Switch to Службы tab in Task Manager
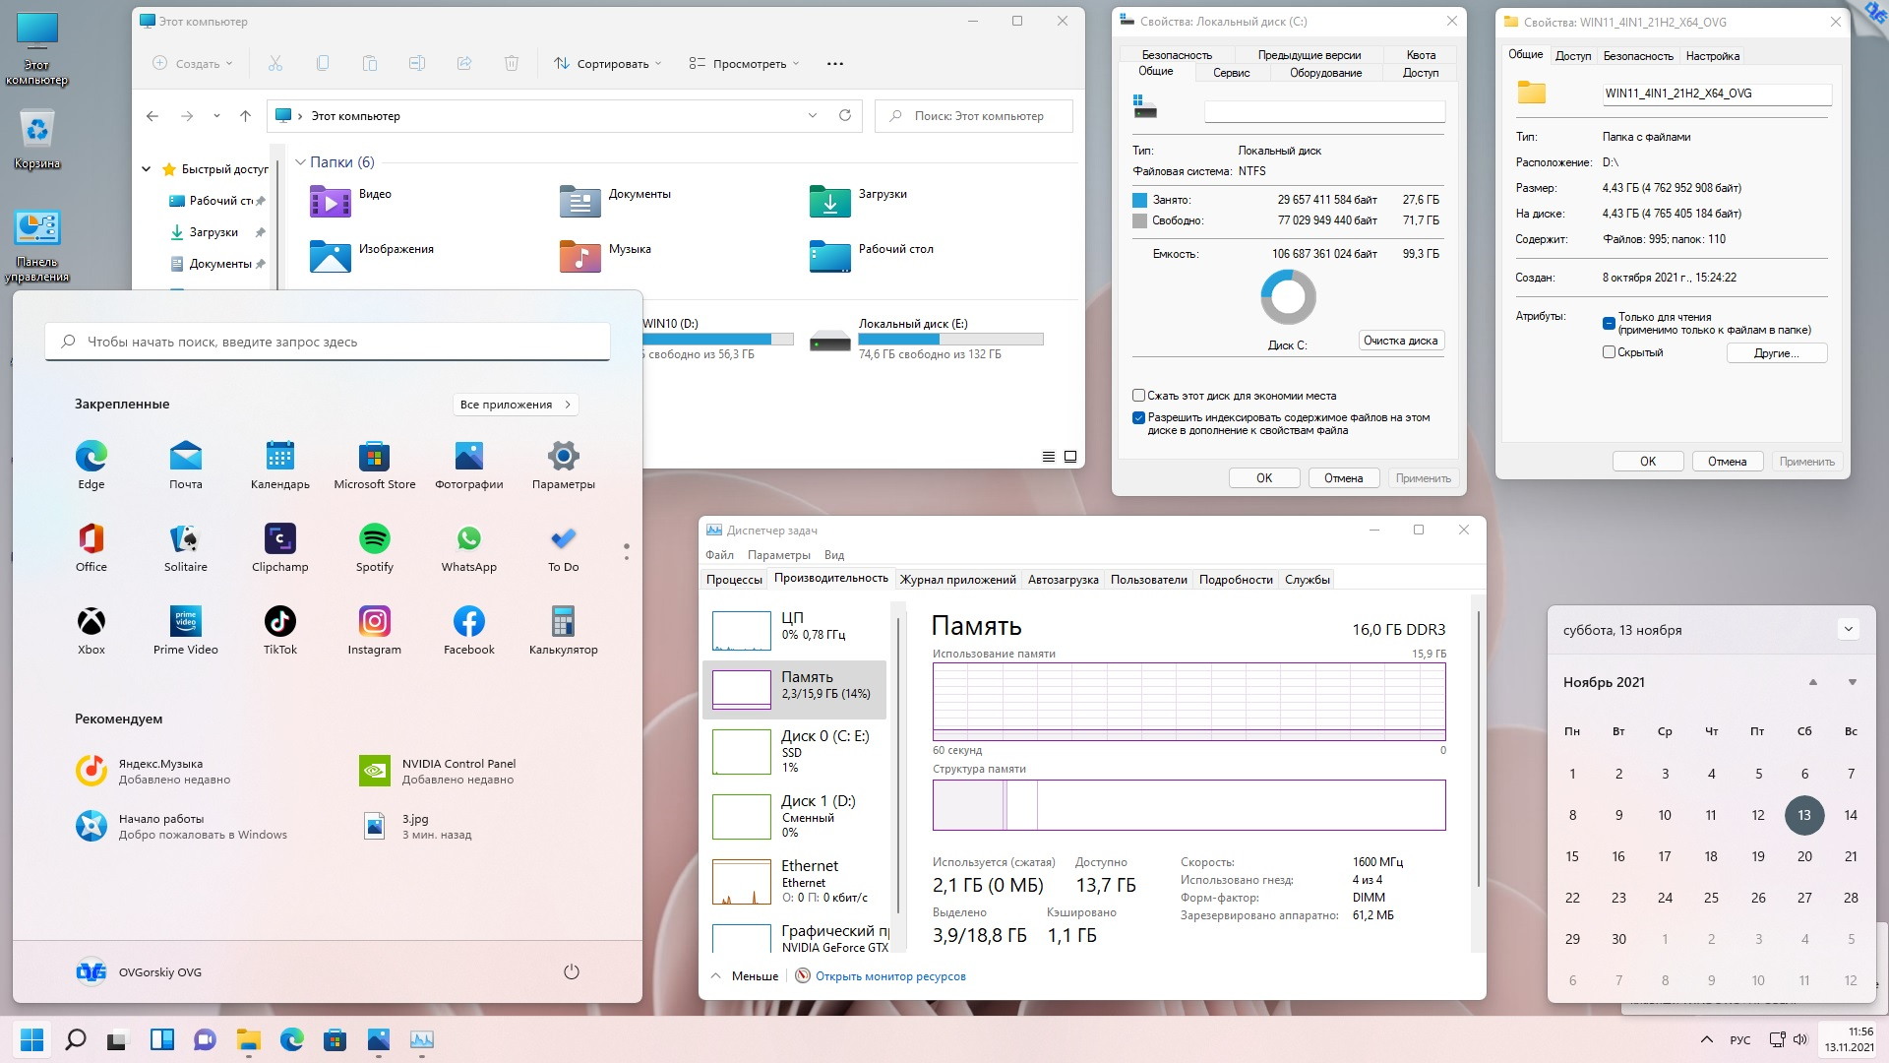The height and width of the screenshot is (1063, 1889). pyautogui.click(x=1306, y=579)
